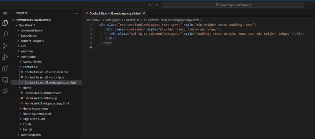Open Home.en-US.customjs.js file
315x139 pixels.
pyautogui.click(x=41, y=98)
